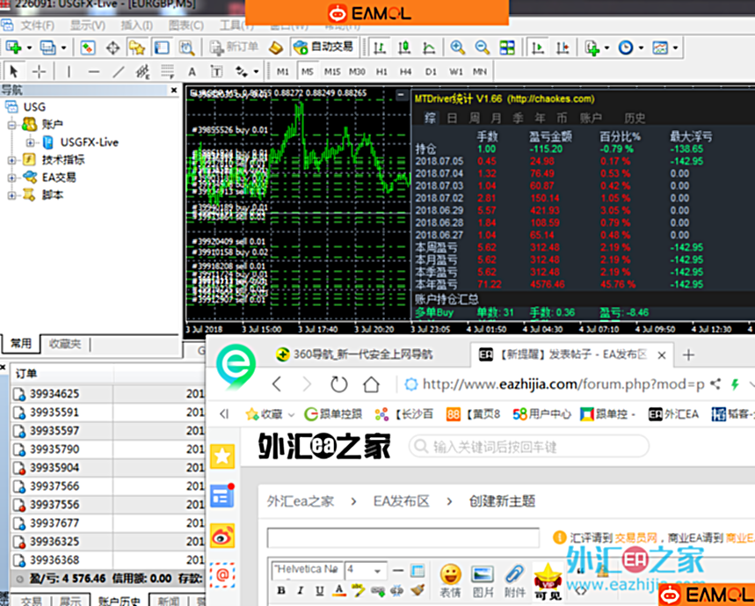Screen dimensions: 755x606
Task: Switch to the 收藏夹 navigator tab
Action: pyautogui.click(x=65, y=344)
